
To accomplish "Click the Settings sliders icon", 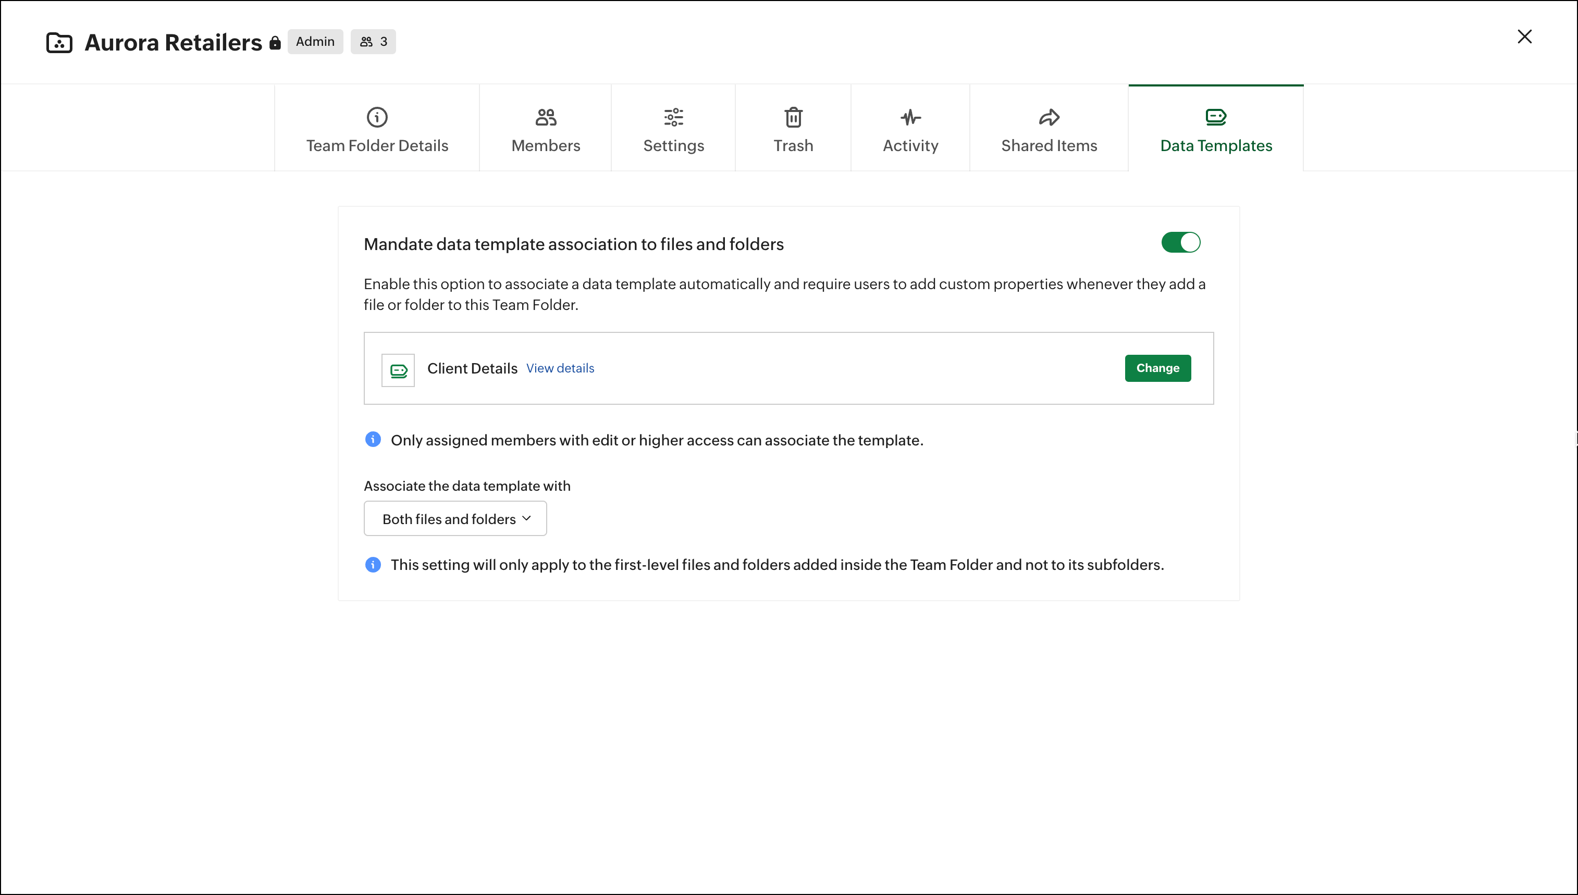I will tap(673, 117).
